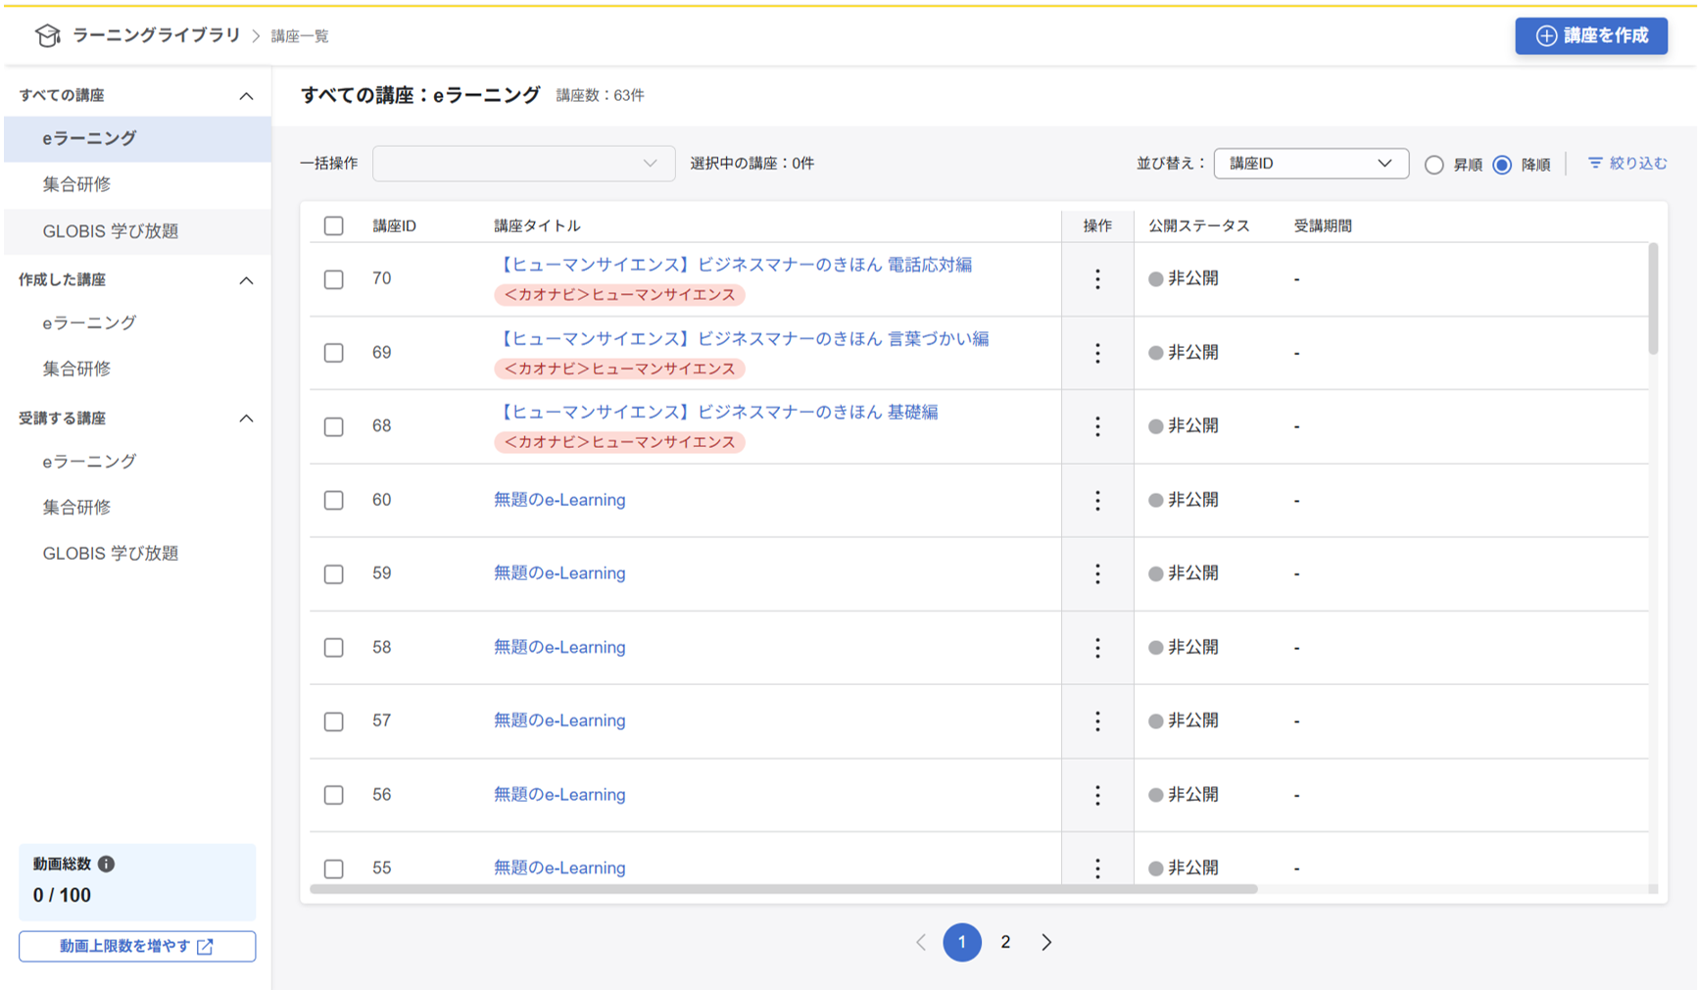
Task: Check the select-all checkbox in table header
Action: click(x=333, y=225)
